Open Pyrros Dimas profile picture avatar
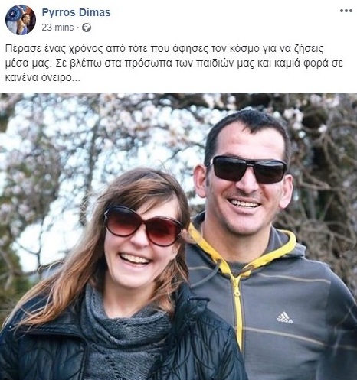This screenshot has width=357, height=380. [21, 20]
